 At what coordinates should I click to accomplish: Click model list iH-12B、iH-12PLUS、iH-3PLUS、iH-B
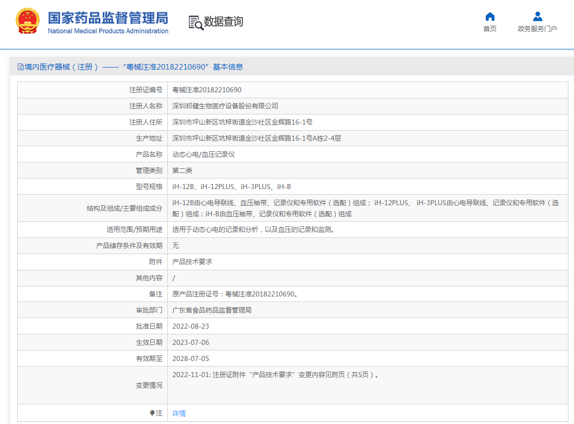tap(232, 187)
